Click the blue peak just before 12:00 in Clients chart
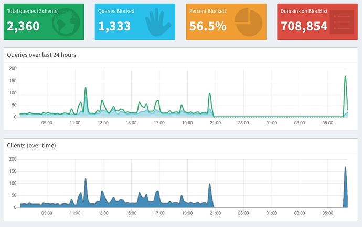This screenshot has height=227, width=362. [85, 179]
